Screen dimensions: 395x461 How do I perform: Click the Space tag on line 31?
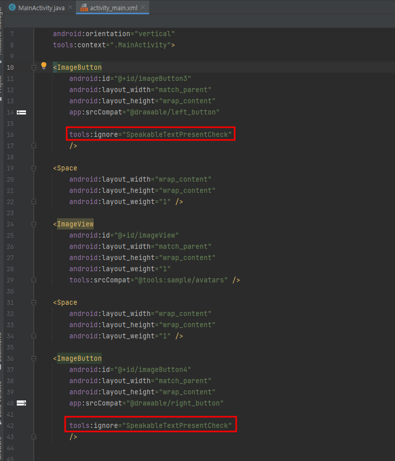[67, 303]
